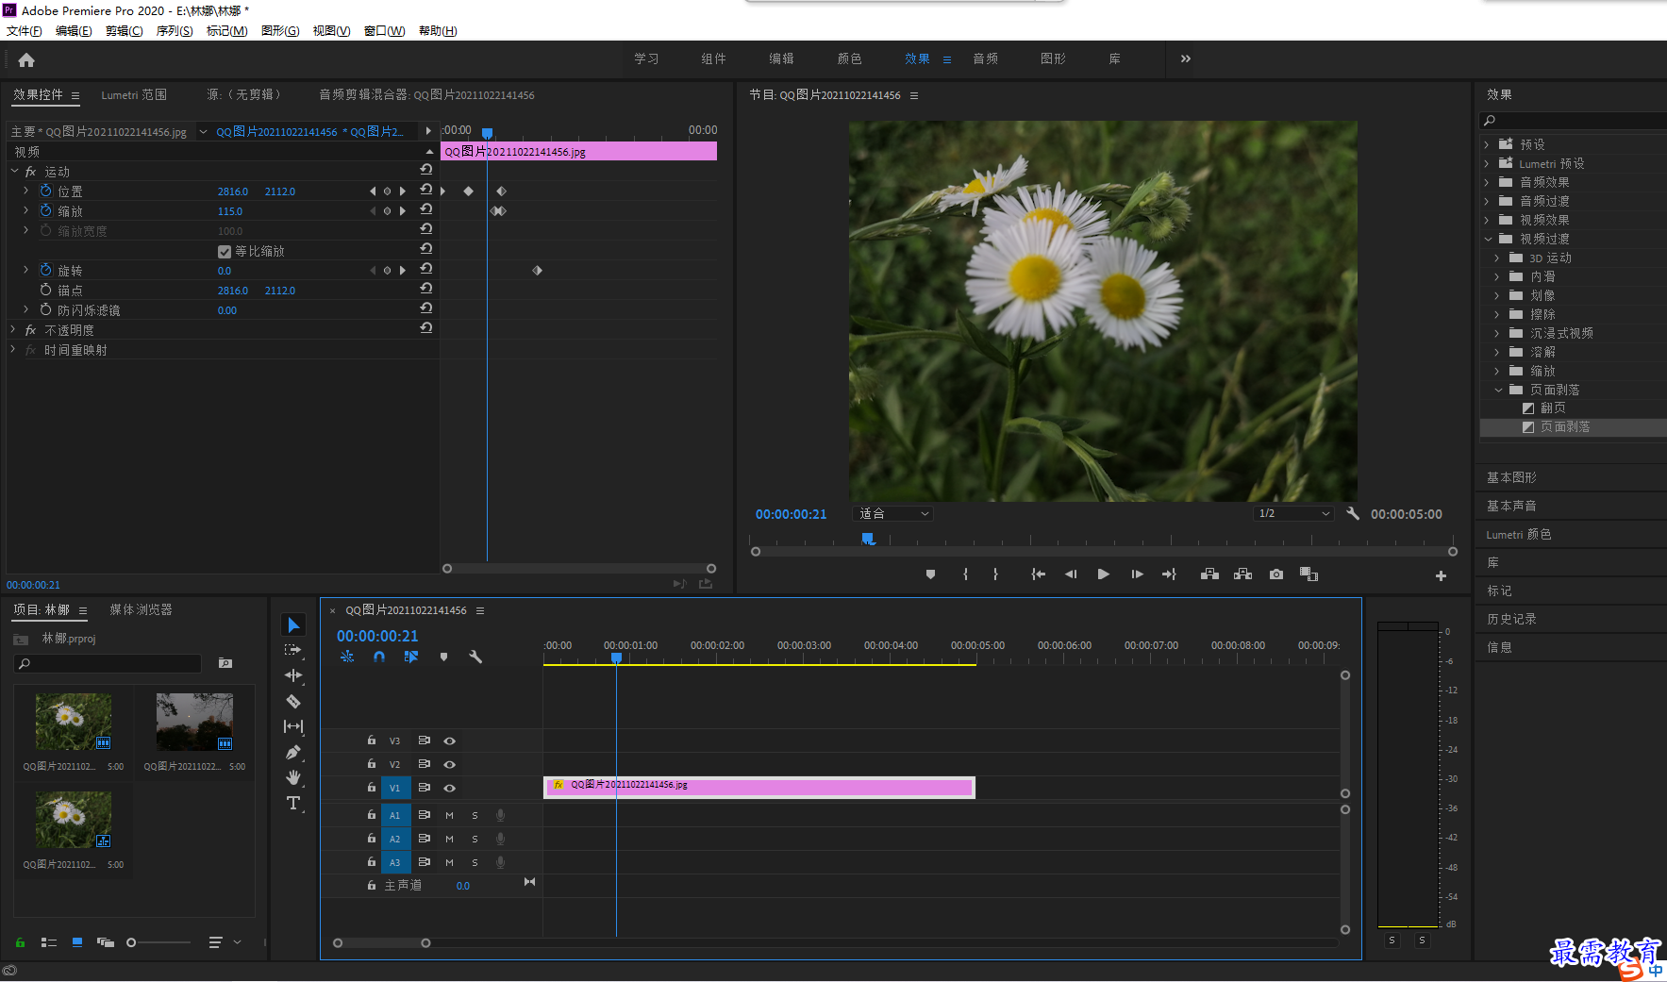The height and width of the screenshot is (982, 1667).
Task: Switch Project panel to list view
Action: click(x=49, y=942)
